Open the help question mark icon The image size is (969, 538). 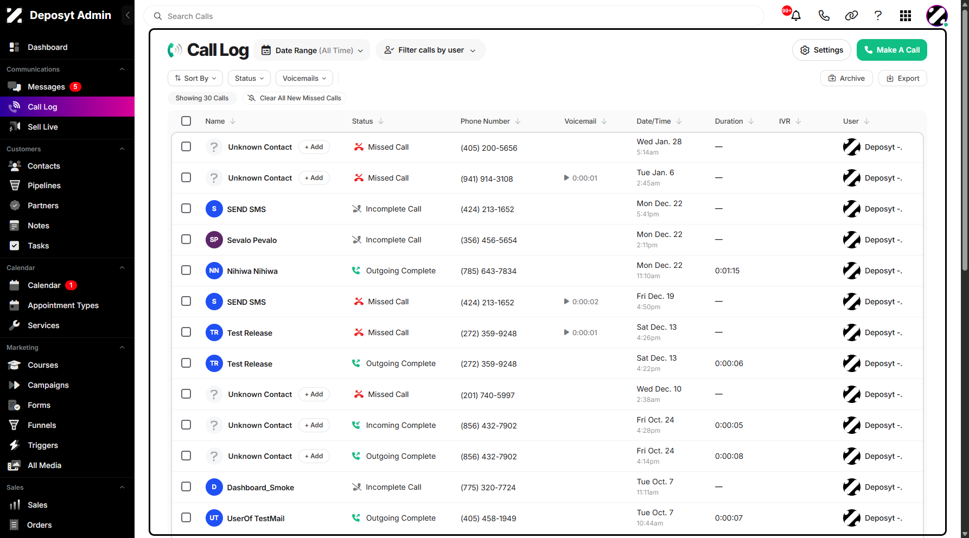click(878, 16)
